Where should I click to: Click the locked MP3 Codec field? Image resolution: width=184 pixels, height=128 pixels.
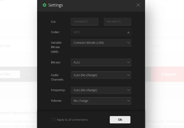(101, 32)
